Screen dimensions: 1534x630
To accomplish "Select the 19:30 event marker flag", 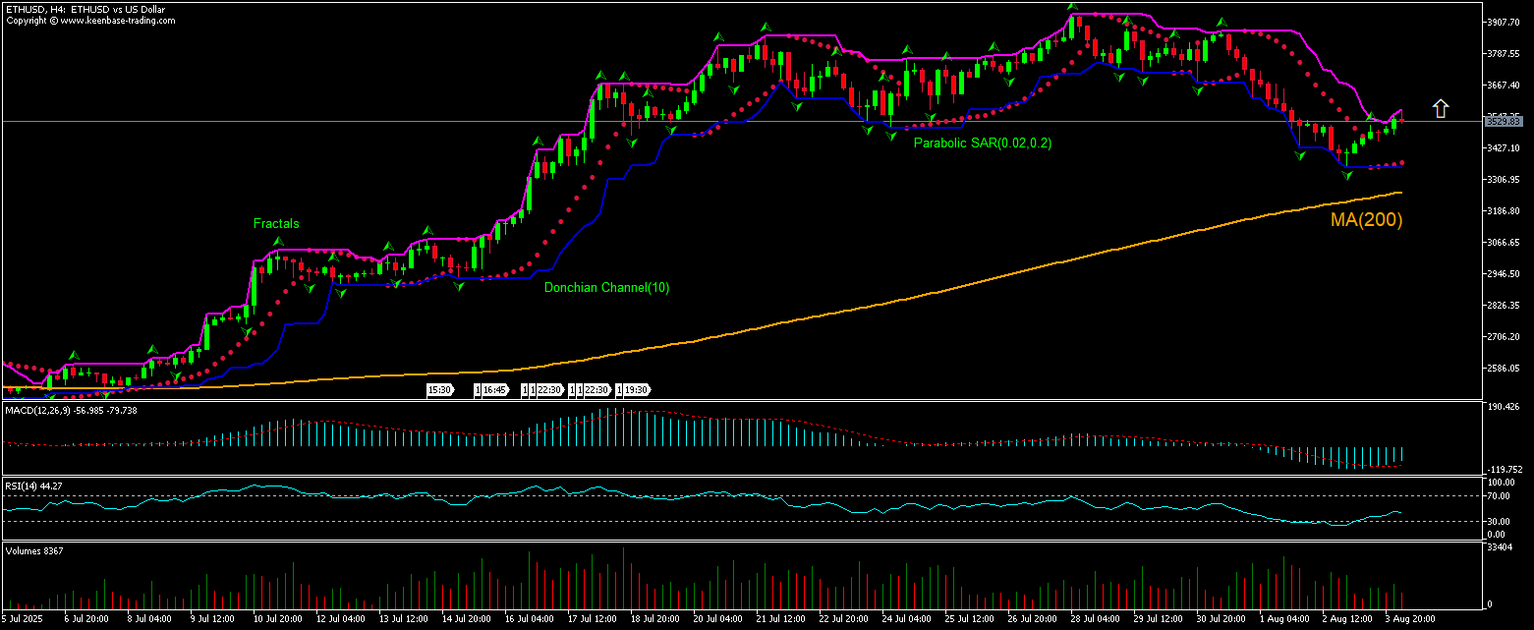I will (x=637, y=390).
